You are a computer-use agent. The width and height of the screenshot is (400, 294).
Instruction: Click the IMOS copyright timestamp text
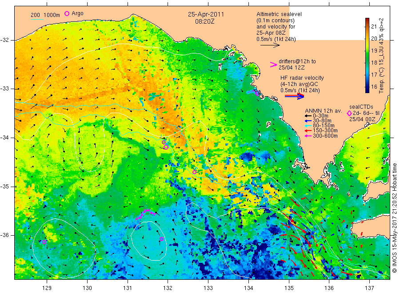click(x=395, y=218)
